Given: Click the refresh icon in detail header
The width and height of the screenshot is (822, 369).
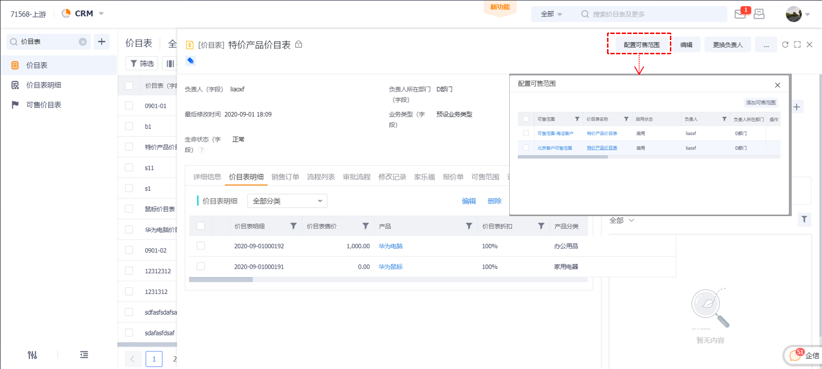Looking at the screenshot, I should (785, 44).
